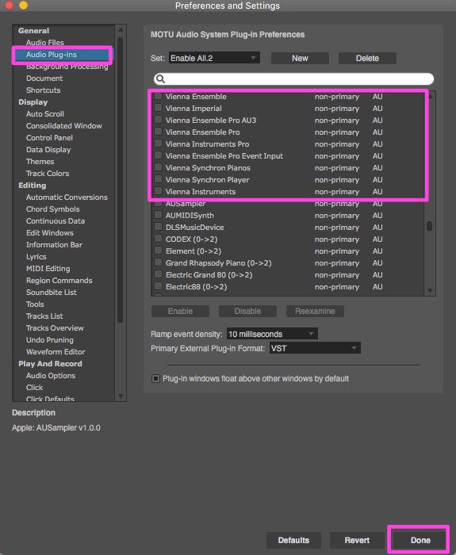The height and width of the screenshot is (555, 456).
Task: Click the Enable button below list
Action: coord(180,311)
